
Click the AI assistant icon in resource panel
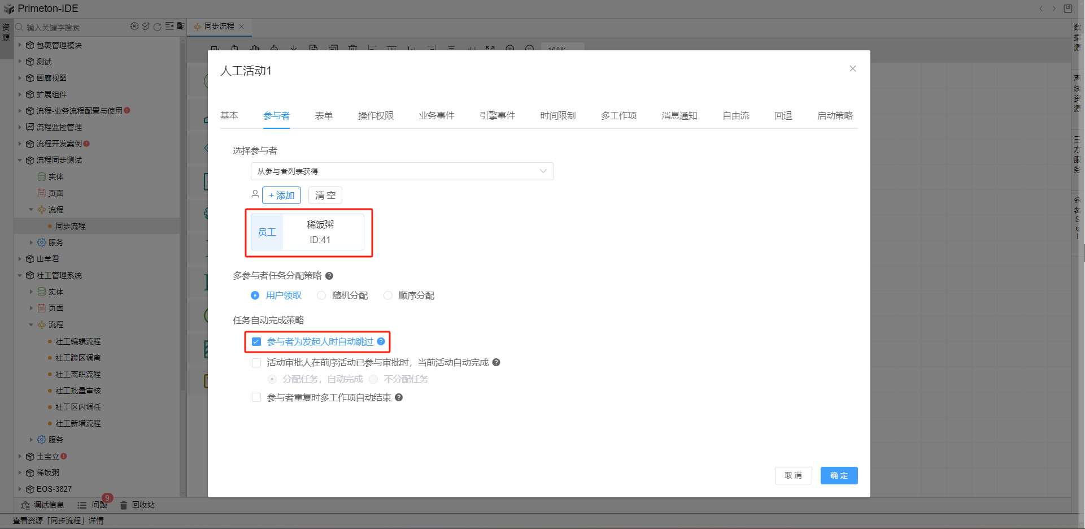(x=134, y=27)
